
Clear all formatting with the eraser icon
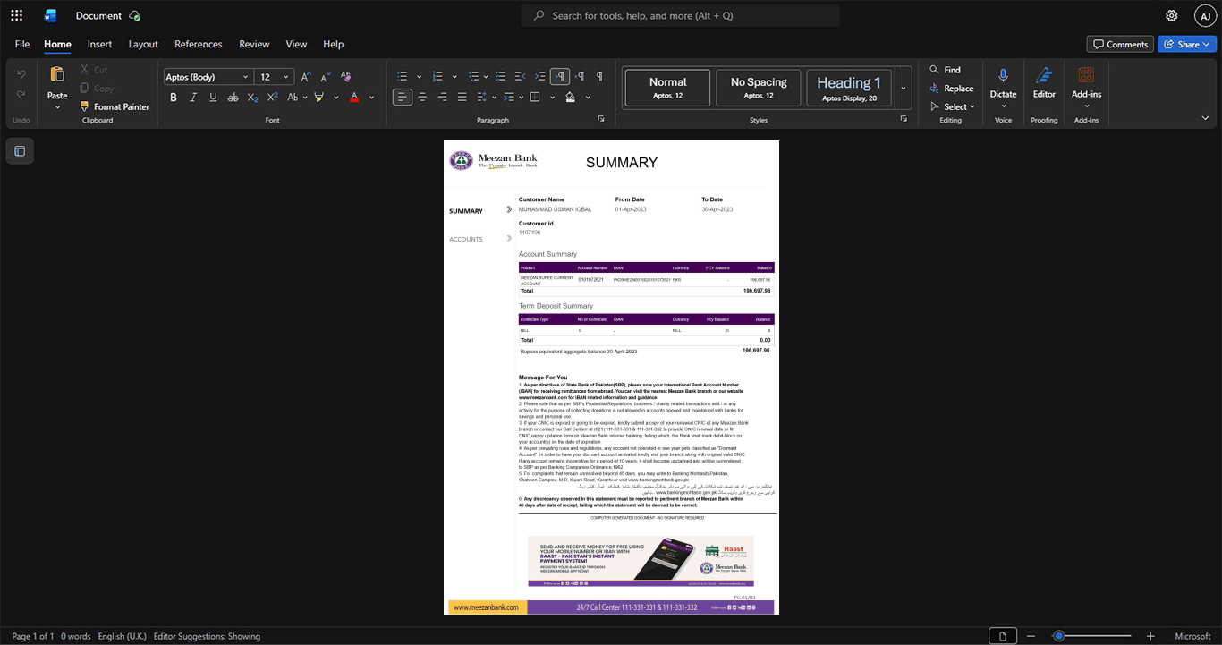point(346,77)
